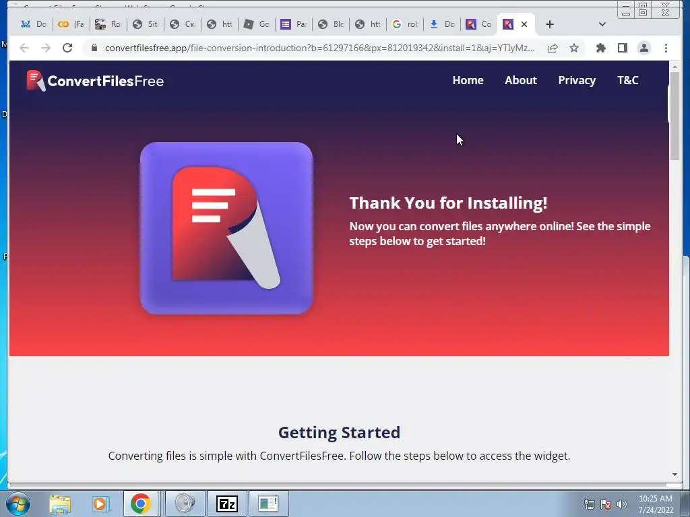Open the last taskbar application icon
Image resolution: width=690 pixels, height=517 pixels.
click(268, 504)
